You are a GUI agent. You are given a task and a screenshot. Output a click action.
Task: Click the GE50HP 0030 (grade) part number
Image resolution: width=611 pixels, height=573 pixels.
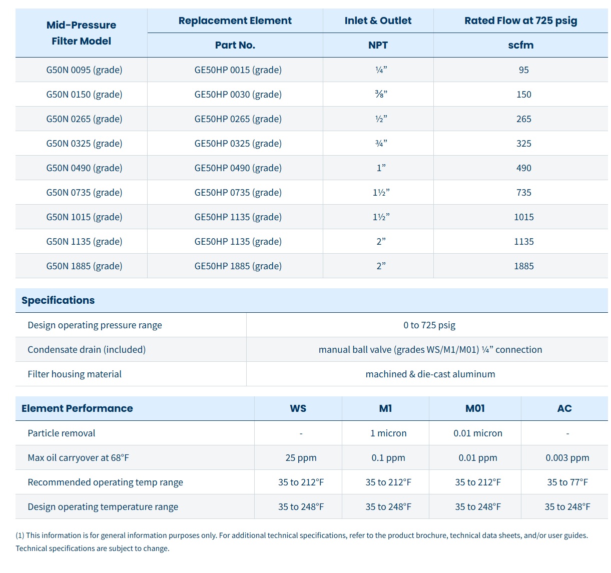coord(238,95)
